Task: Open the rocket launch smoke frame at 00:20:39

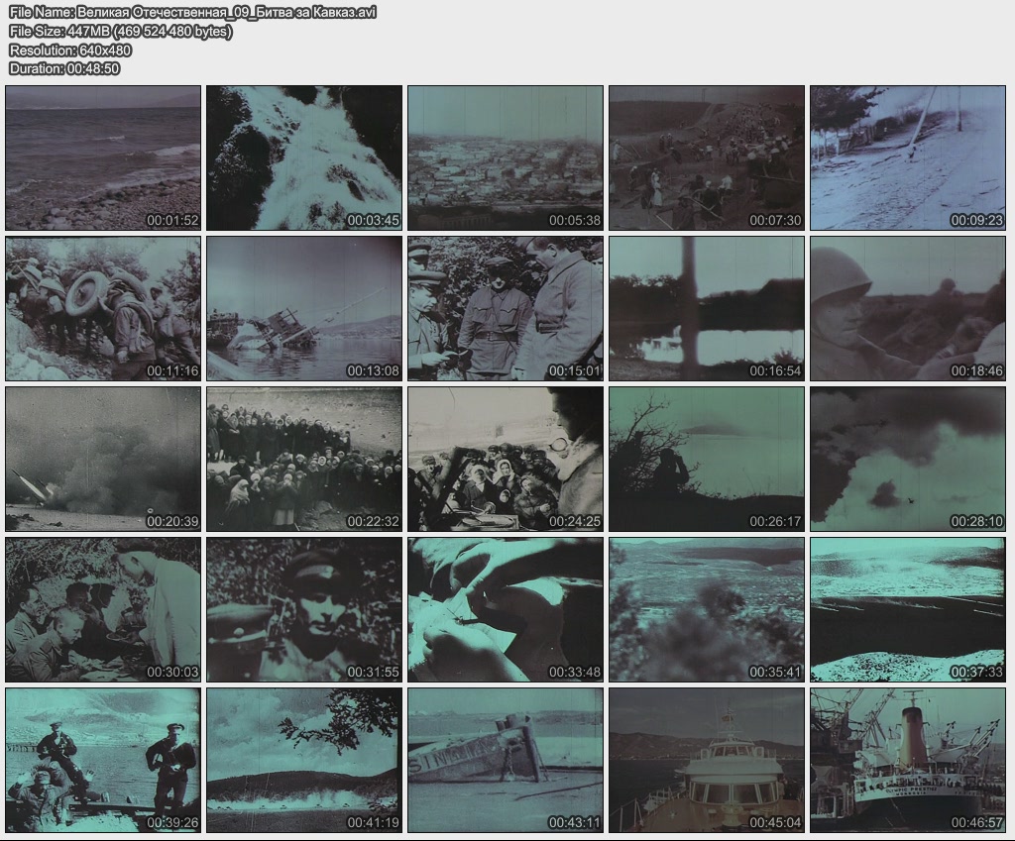Action: [103, 459]
